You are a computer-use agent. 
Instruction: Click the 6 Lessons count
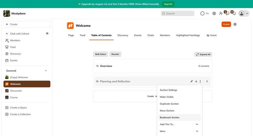tap(204, 66)
